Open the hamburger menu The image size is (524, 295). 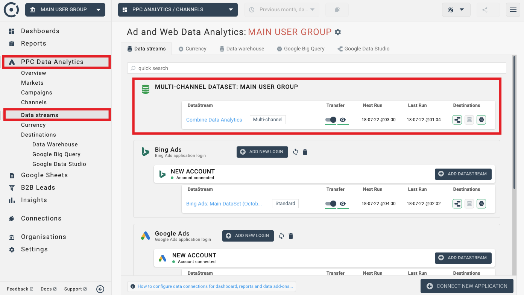[x=513, y=10]
